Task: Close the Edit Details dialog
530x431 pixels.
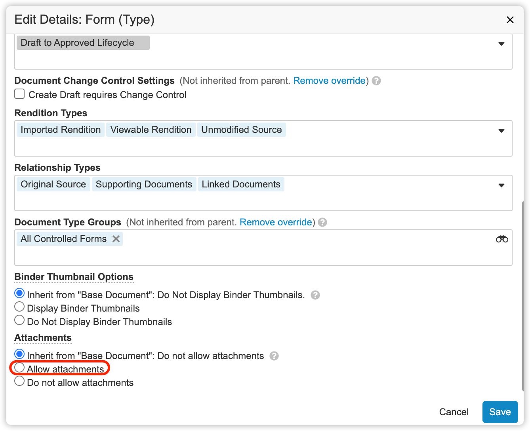Action: click(510, 20)
